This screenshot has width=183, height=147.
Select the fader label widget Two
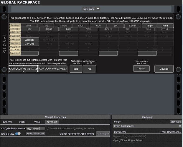(46, 25)
